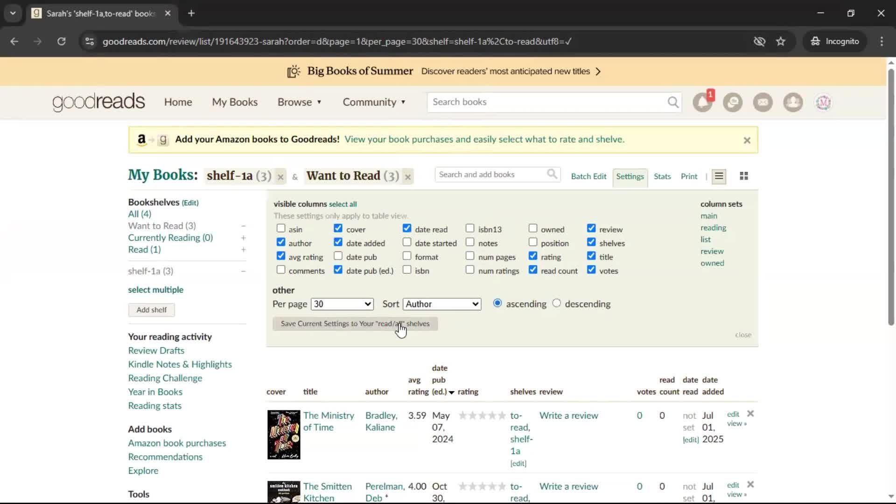896x504 pixels.
Task: Open the Sort by dropdown
Action: point(442,304)
